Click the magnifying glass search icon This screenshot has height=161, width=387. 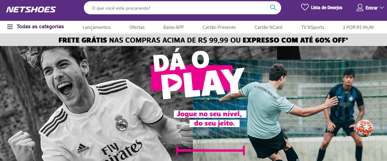coord(273,8)
